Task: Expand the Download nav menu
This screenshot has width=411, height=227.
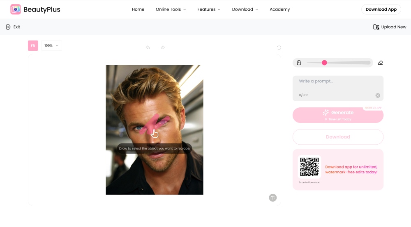Action: tap(245, 9)
